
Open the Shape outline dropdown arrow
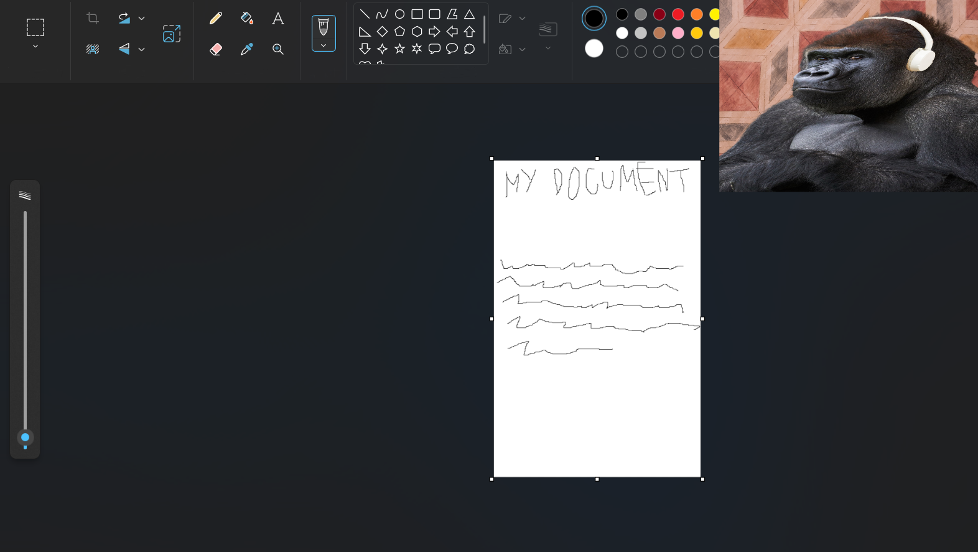(523, 19)
